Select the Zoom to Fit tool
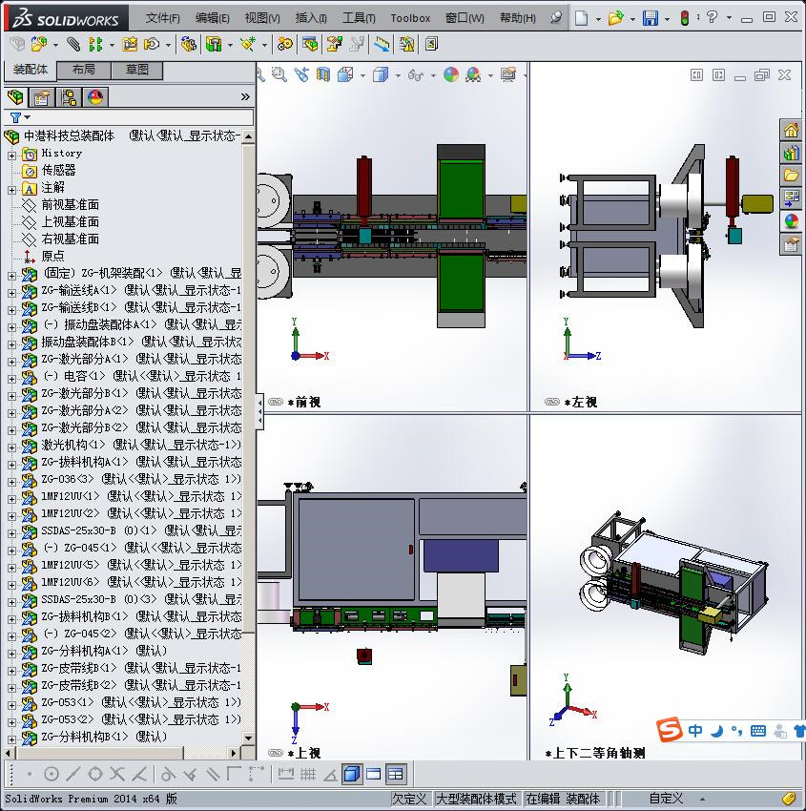Image resolution: width=806 pixels, height=811 pixels. point(260,74)
